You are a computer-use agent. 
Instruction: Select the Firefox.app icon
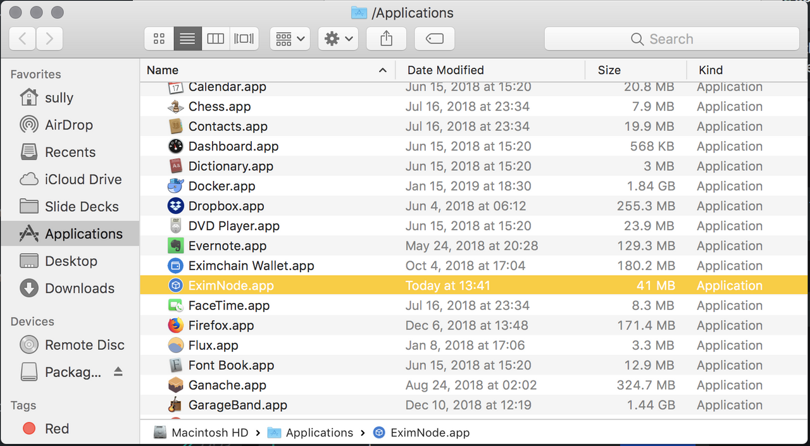(175, 325)
